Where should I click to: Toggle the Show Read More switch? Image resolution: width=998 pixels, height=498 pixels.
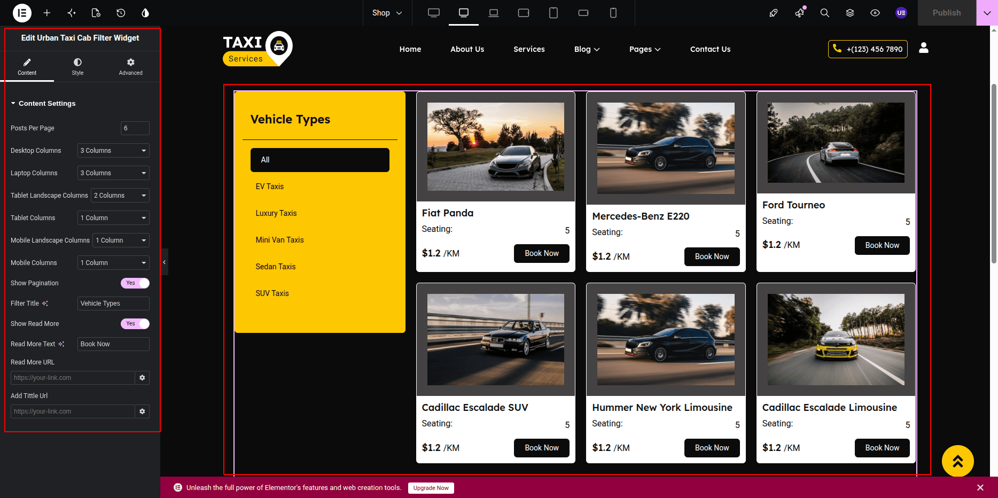pos(135,324)
